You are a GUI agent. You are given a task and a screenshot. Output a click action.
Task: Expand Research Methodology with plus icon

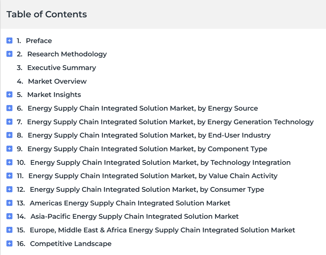coord(9,54)
